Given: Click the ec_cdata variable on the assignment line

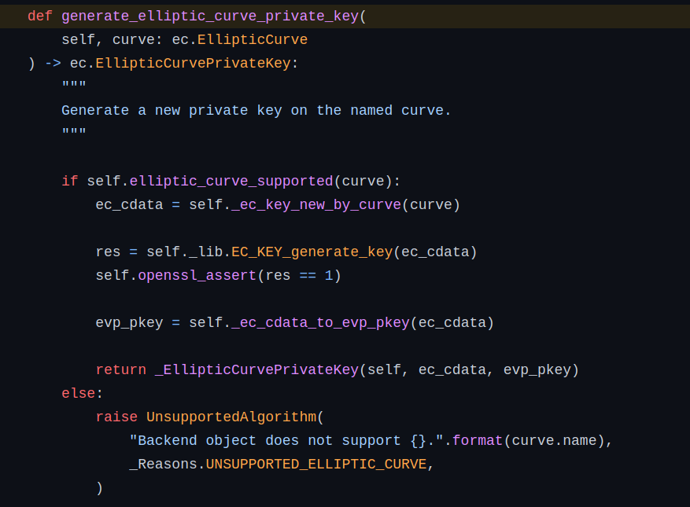Looking at the screenshot, I should coord(129,205).
